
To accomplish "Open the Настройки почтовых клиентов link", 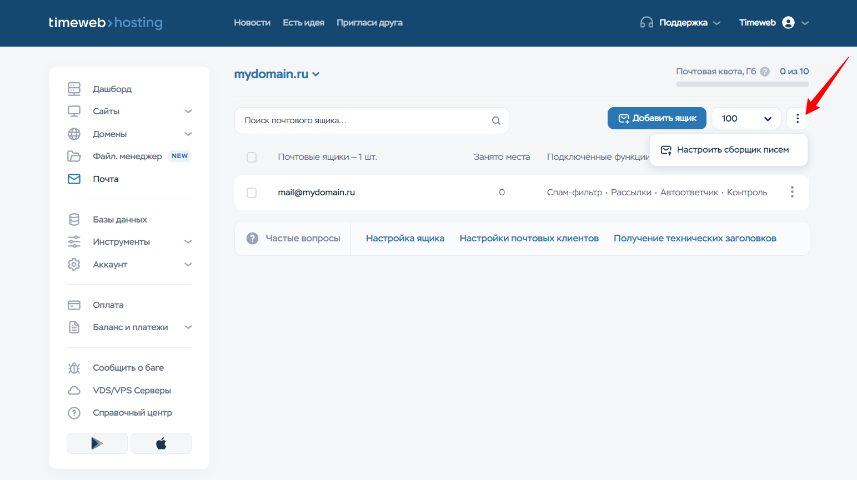I will (x=529, y=239).
